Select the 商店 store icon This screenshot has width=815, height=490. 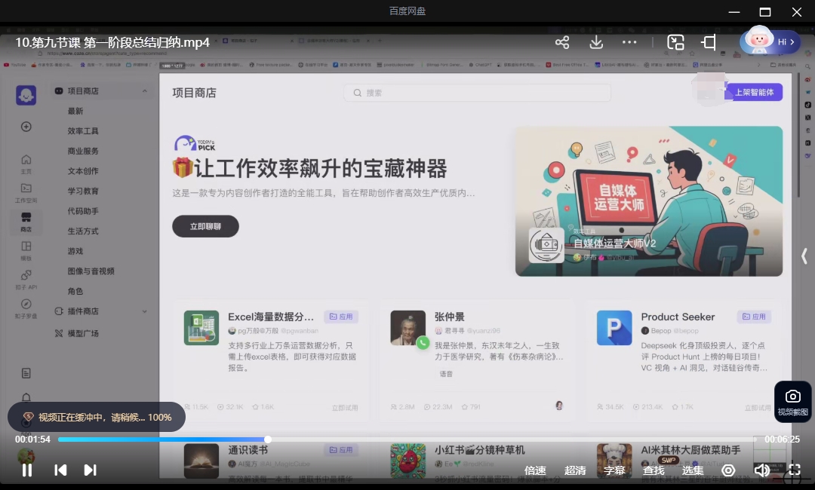[x=26, y=222]
